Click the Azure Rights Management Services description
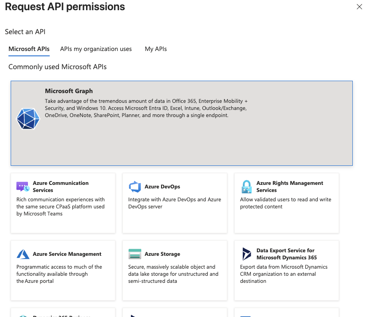This screenshot has width=367, height=317. (x=285, y=203)
